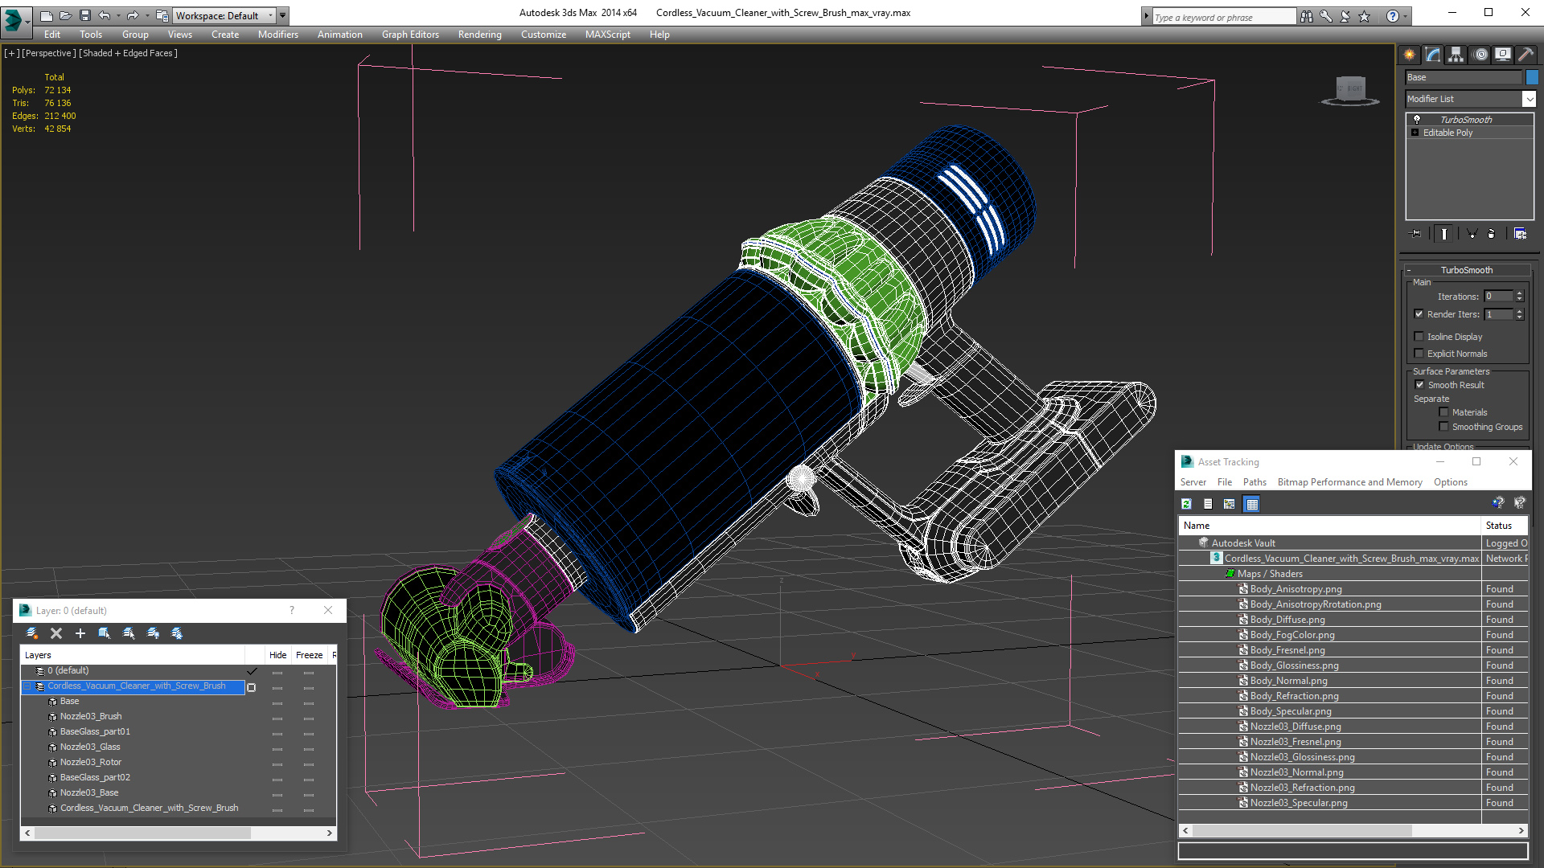Open Paths menu in Asset Tracking
Viewport: 1544px width, 868px height.
pos(1254,482)
